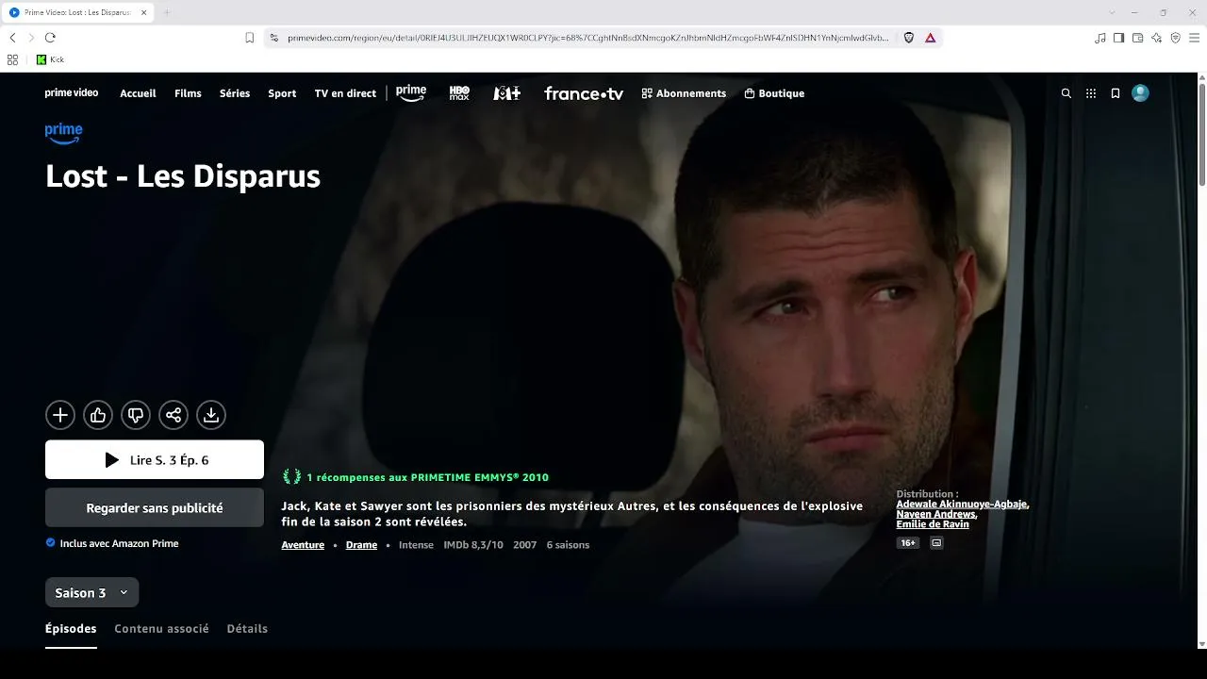Open a new browser tab with plus
Screen dimensions: 1207x679
(167, 12)
